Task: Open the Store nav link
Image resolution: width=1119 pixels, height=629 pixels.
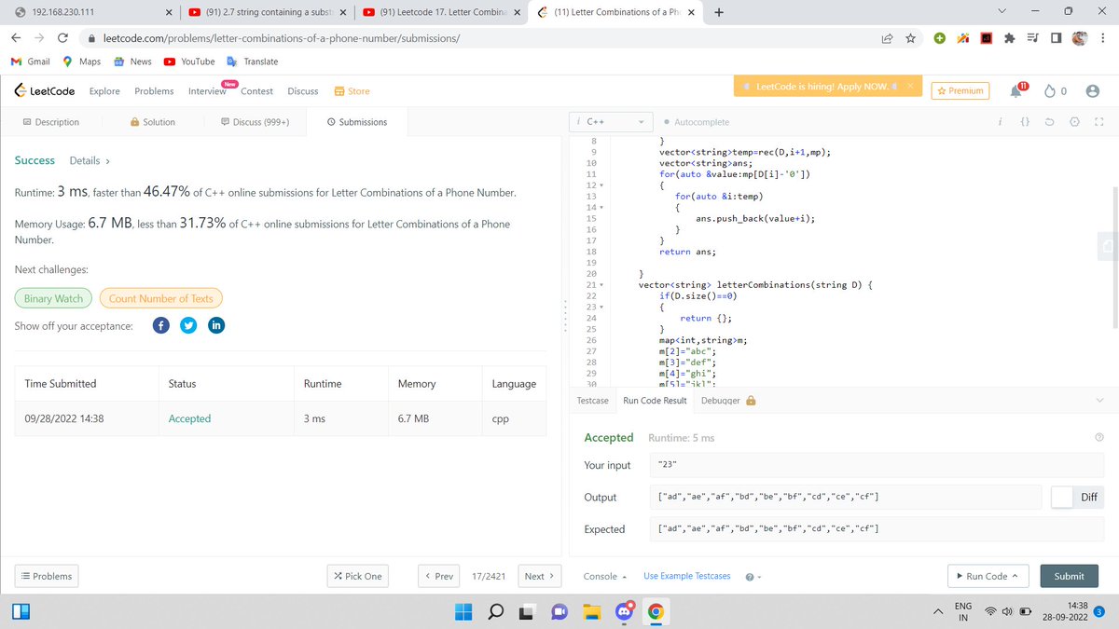Action: point(352,91)
